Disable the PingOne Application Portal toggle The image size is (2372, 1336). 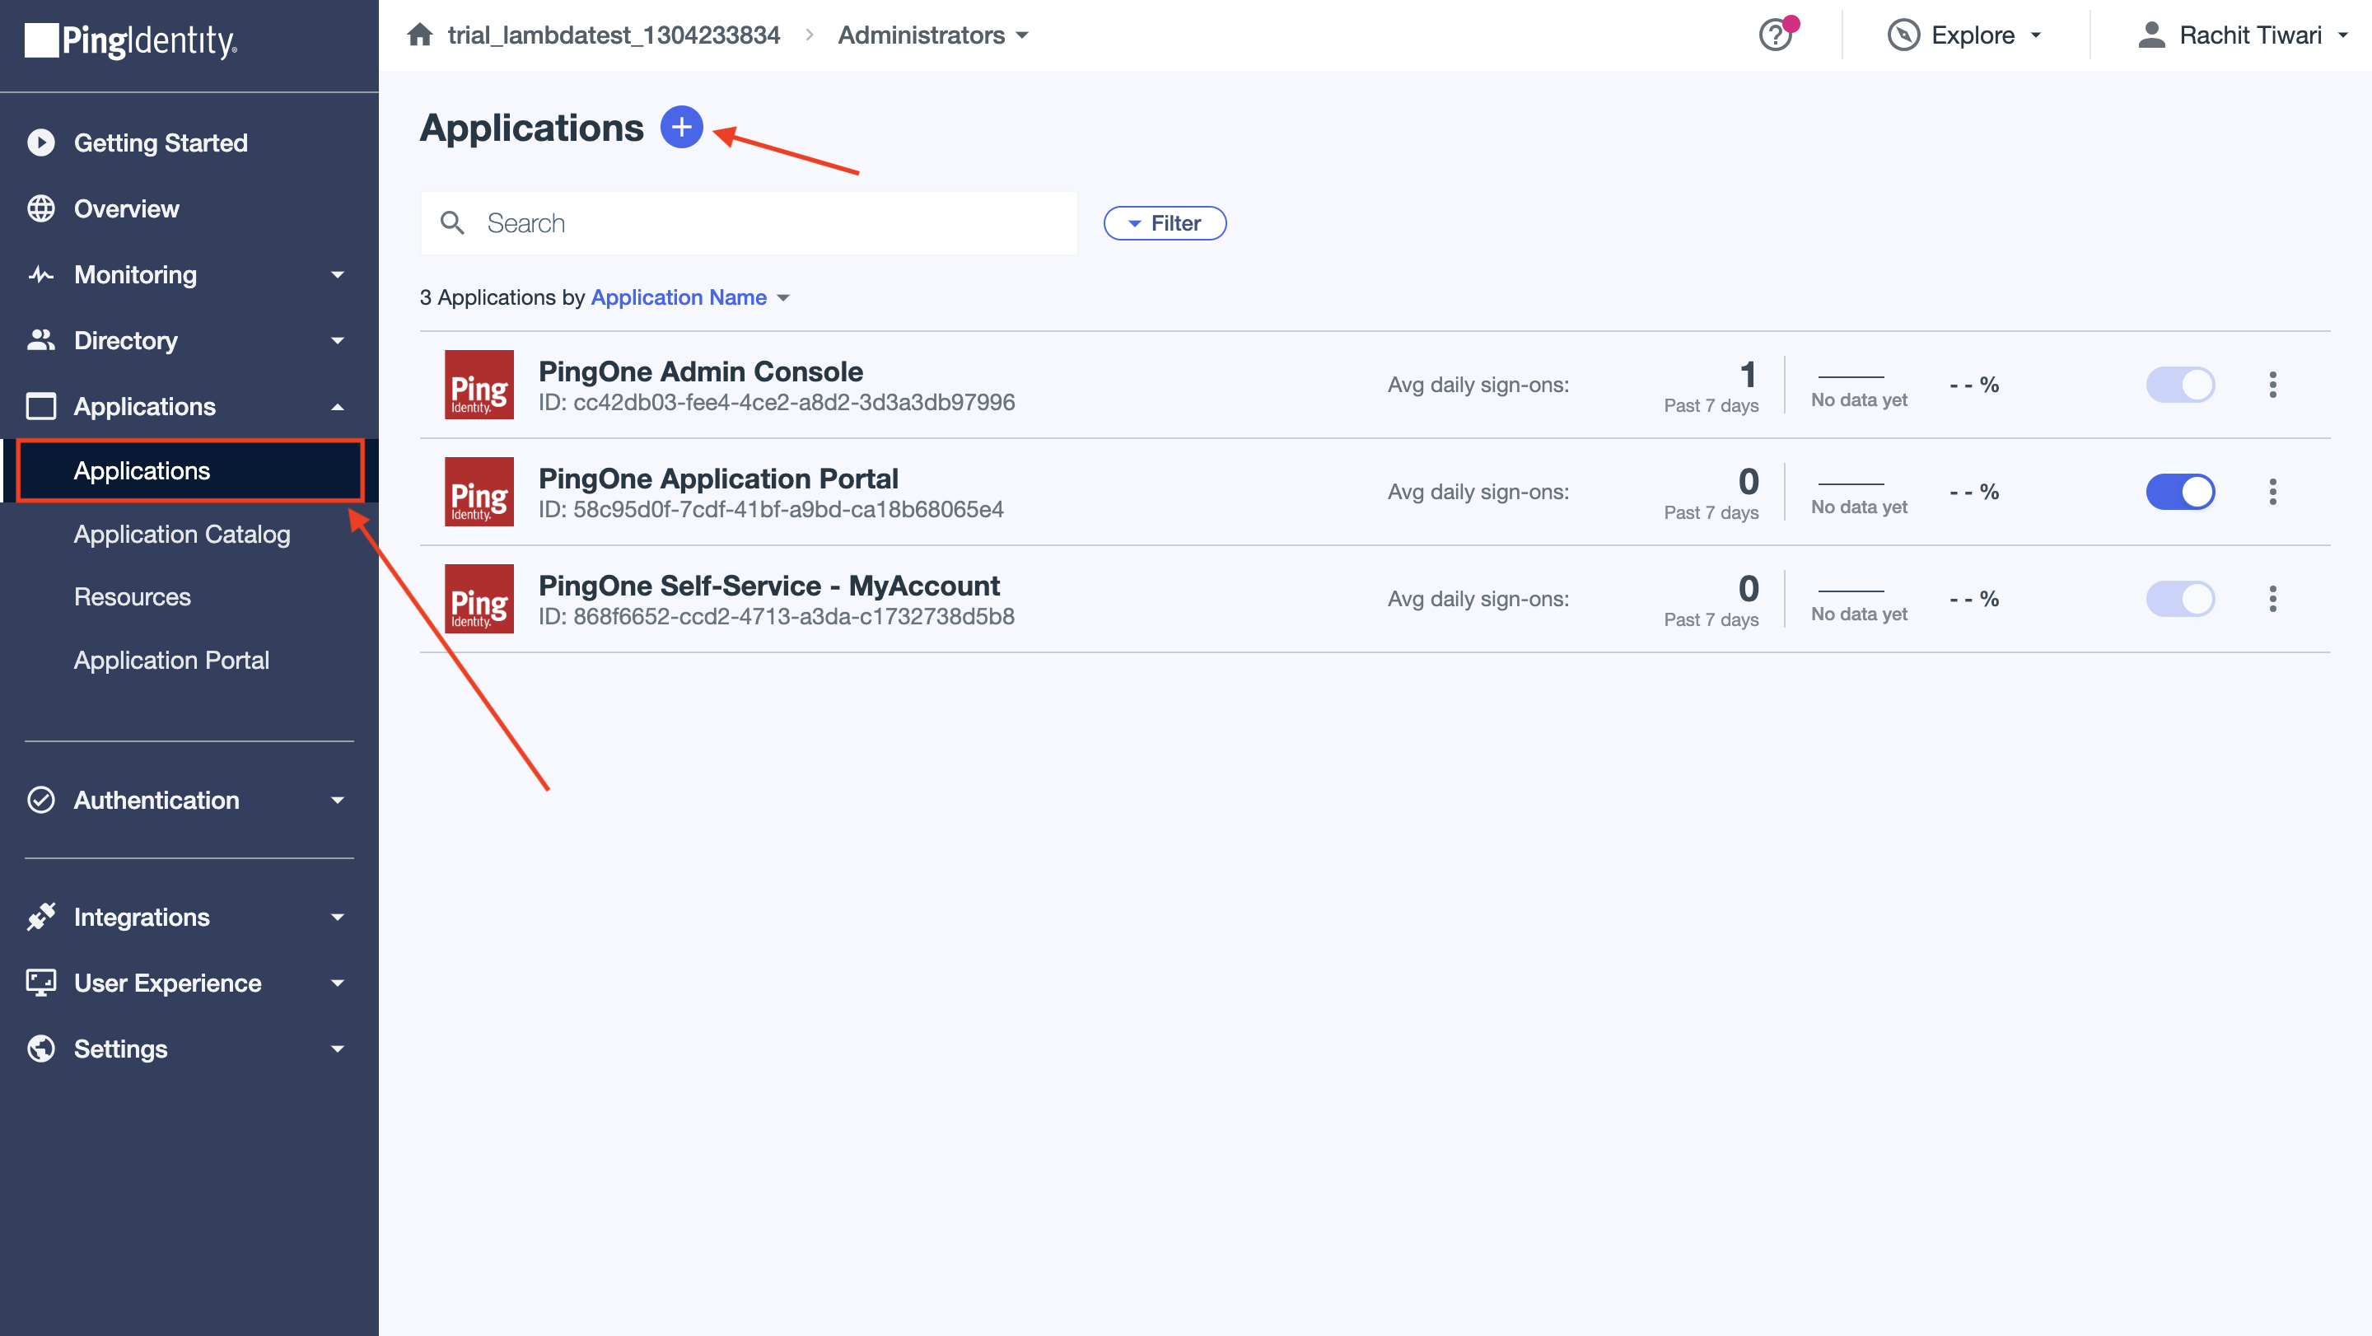click(x=2179, y=492)
